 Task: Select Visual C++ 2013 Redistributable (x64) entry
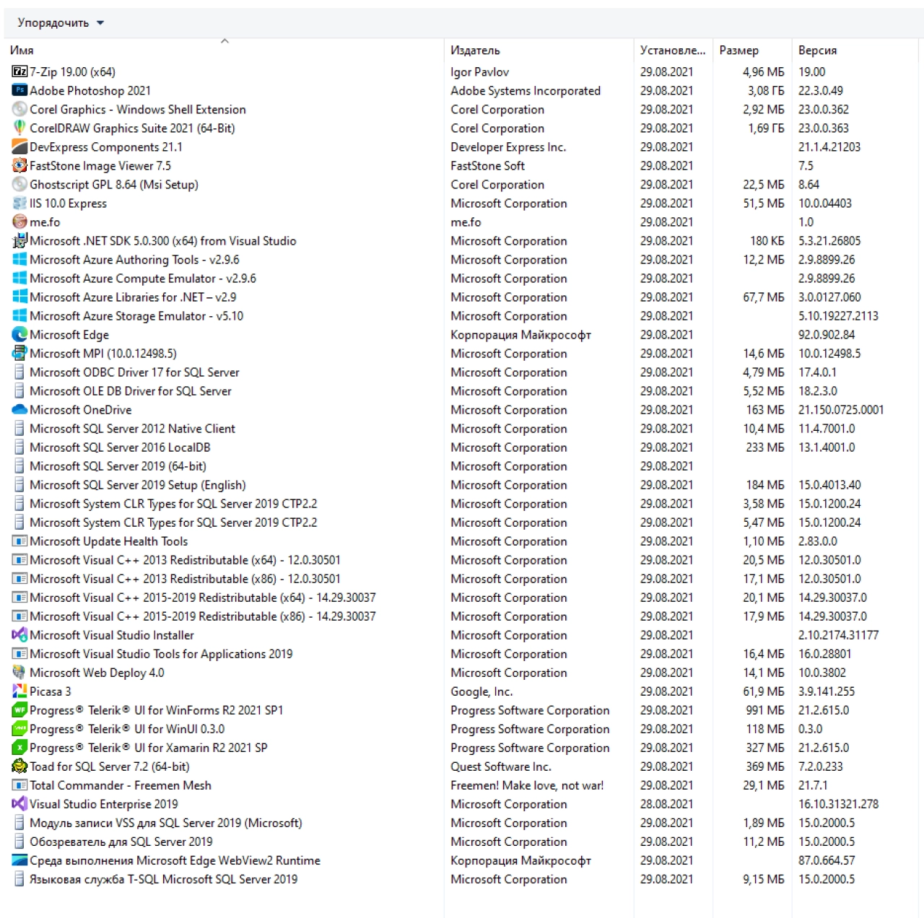pyautogui.click(x=185, y=559)
